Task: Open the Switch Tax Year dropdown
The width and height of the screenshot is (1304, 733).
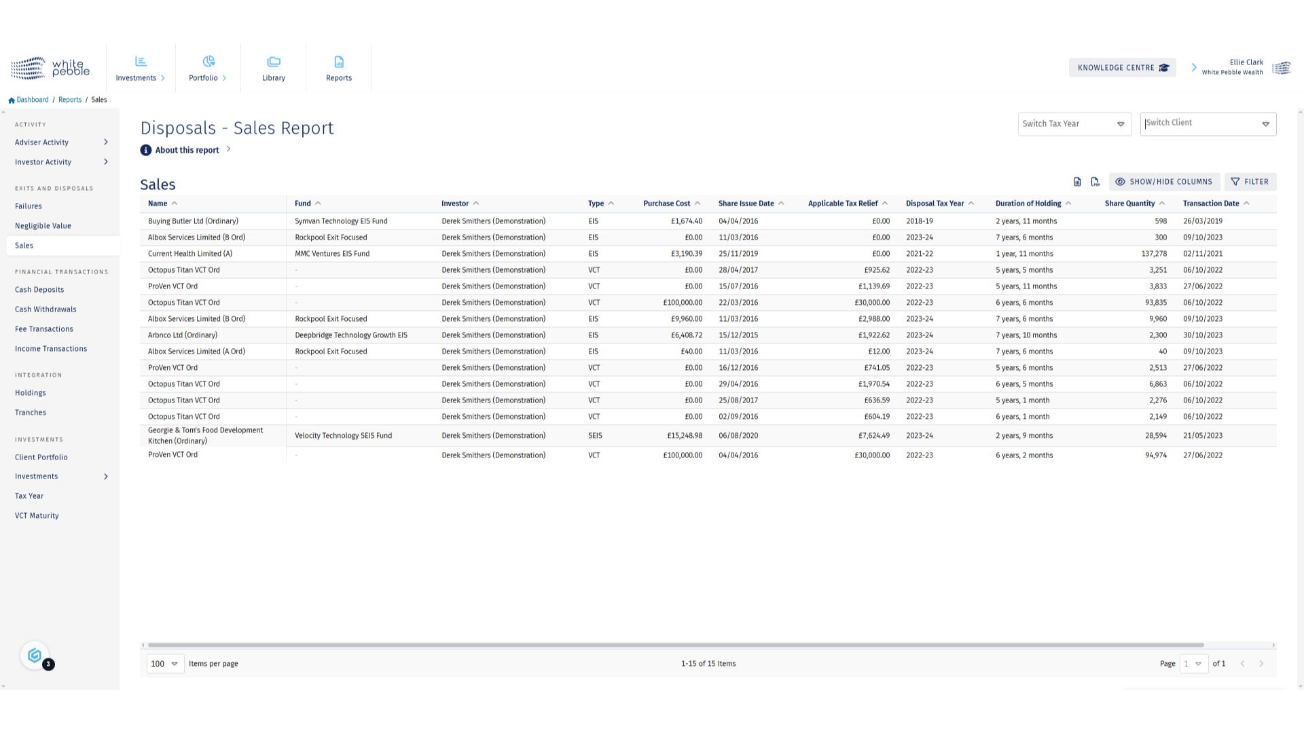Action: coord(1074,124)
